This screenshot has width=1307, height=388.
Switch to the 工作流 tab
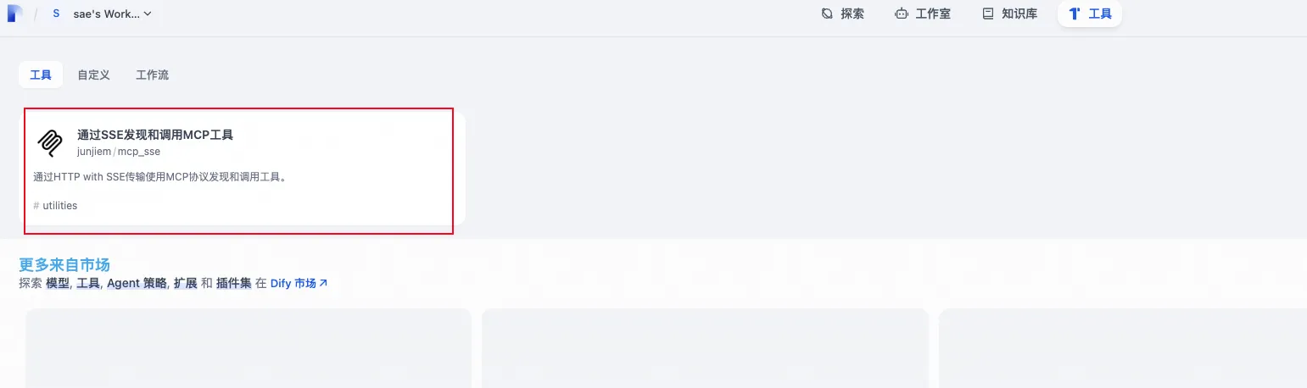[x=152, y=75]
